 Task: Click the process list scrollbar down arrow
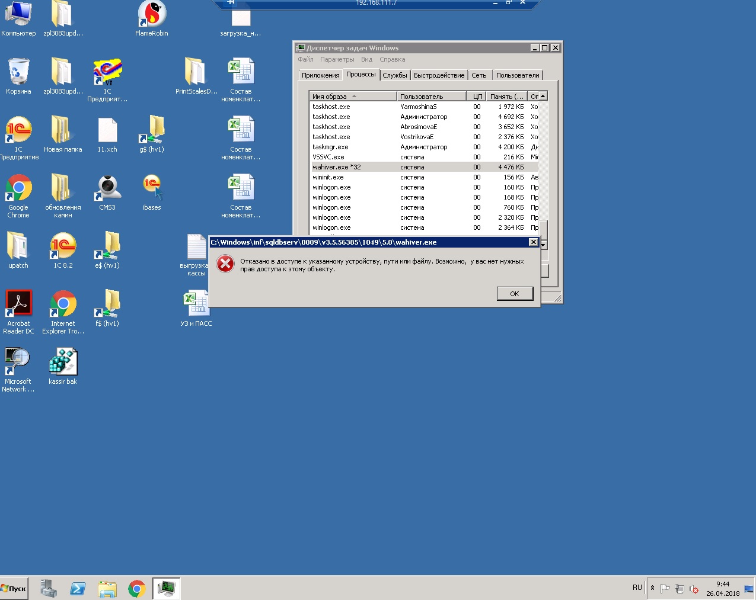point(543,244)
